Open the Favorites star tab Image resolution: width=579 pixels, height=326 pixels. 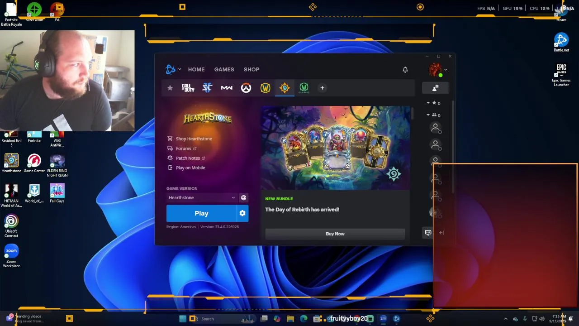tap(170, 88)
